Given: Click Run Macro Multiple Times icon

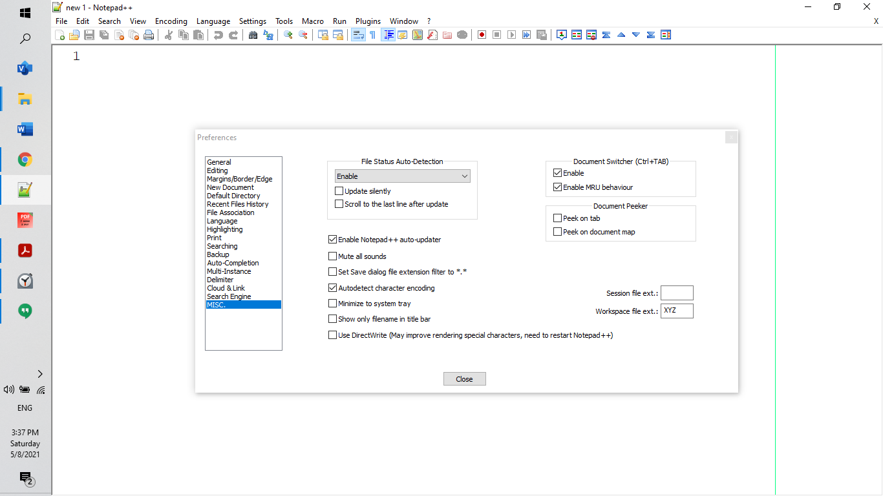Looking at the screenshot, I should coord(527,35).
